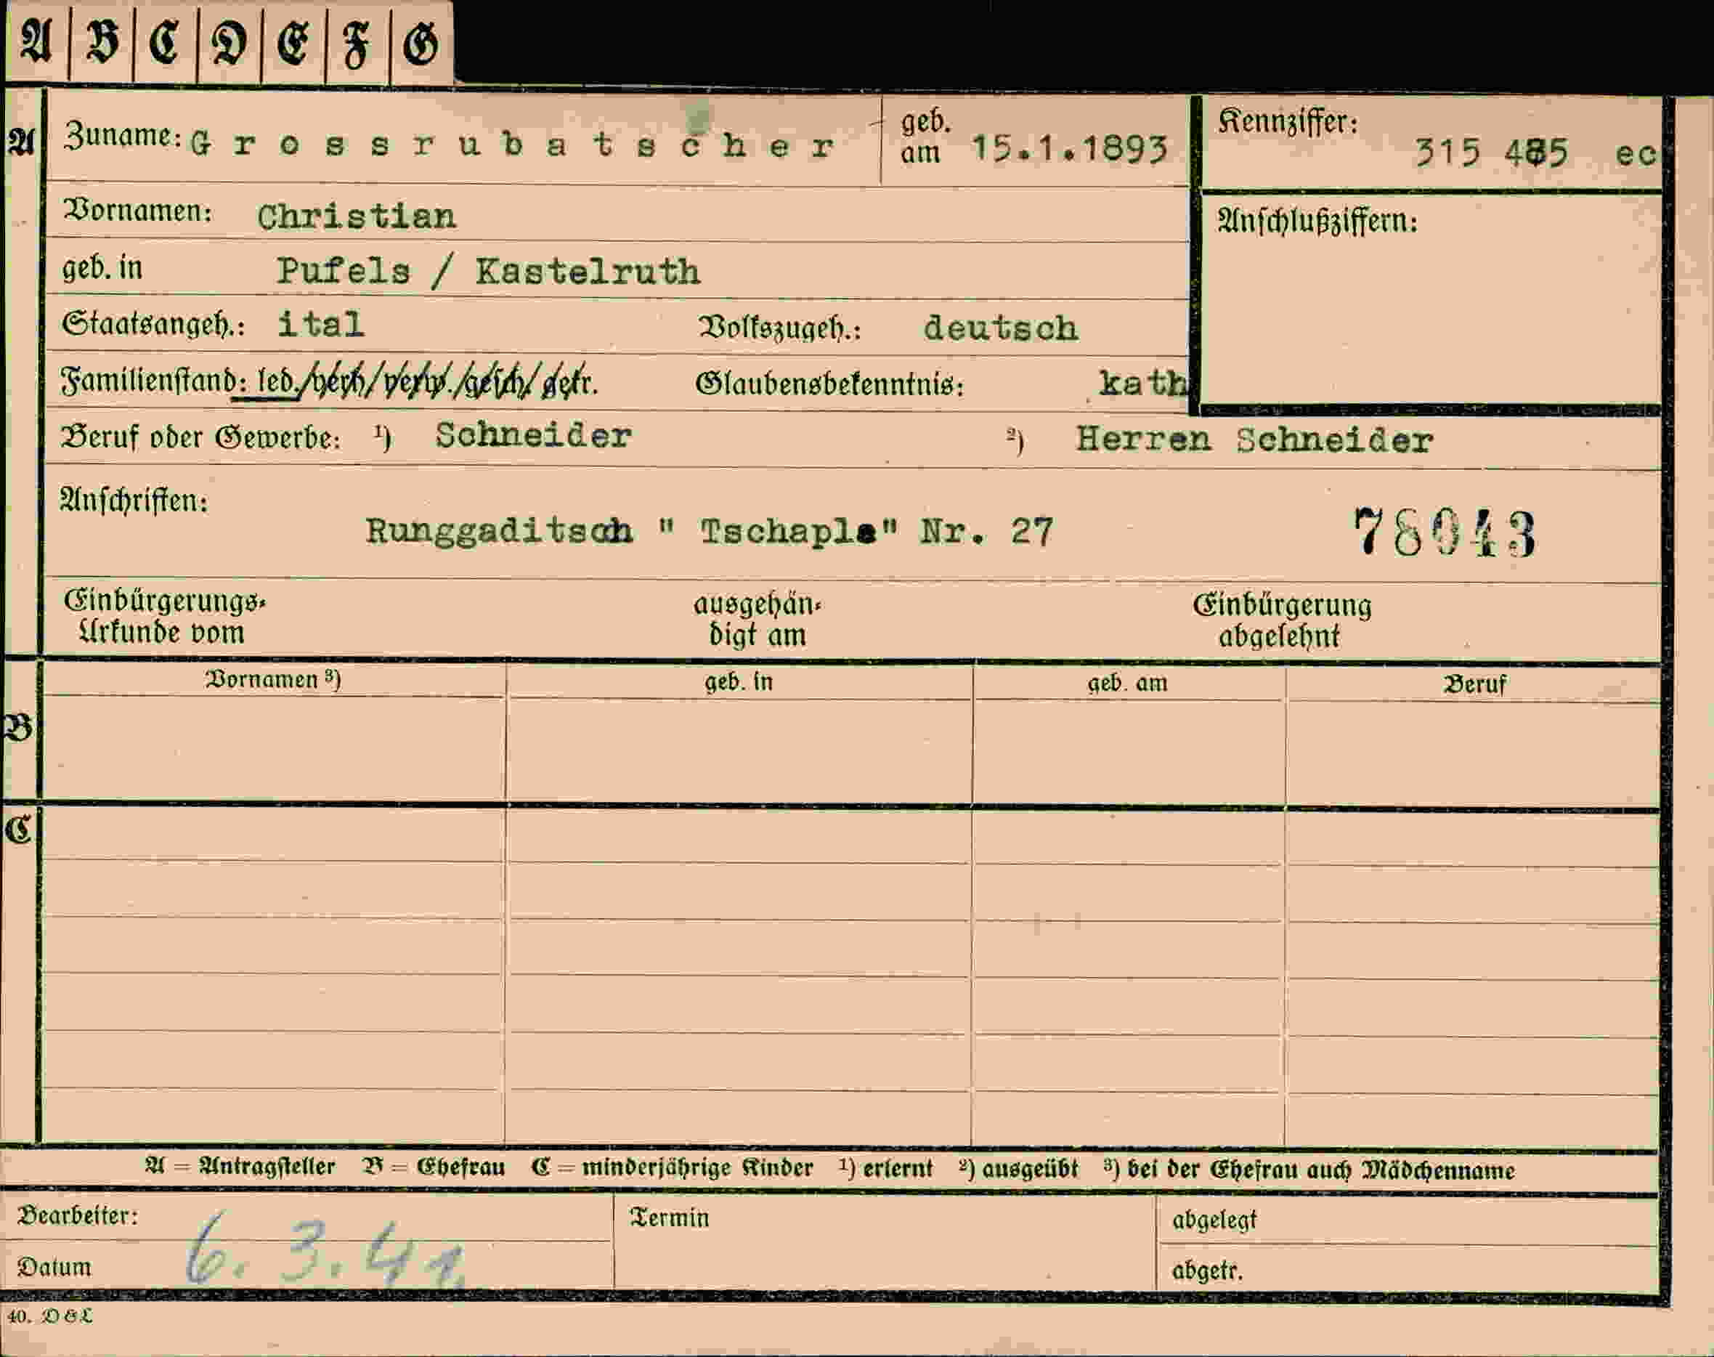
Task: Click the "Zuname:" label
Action: tap(122, 136)
